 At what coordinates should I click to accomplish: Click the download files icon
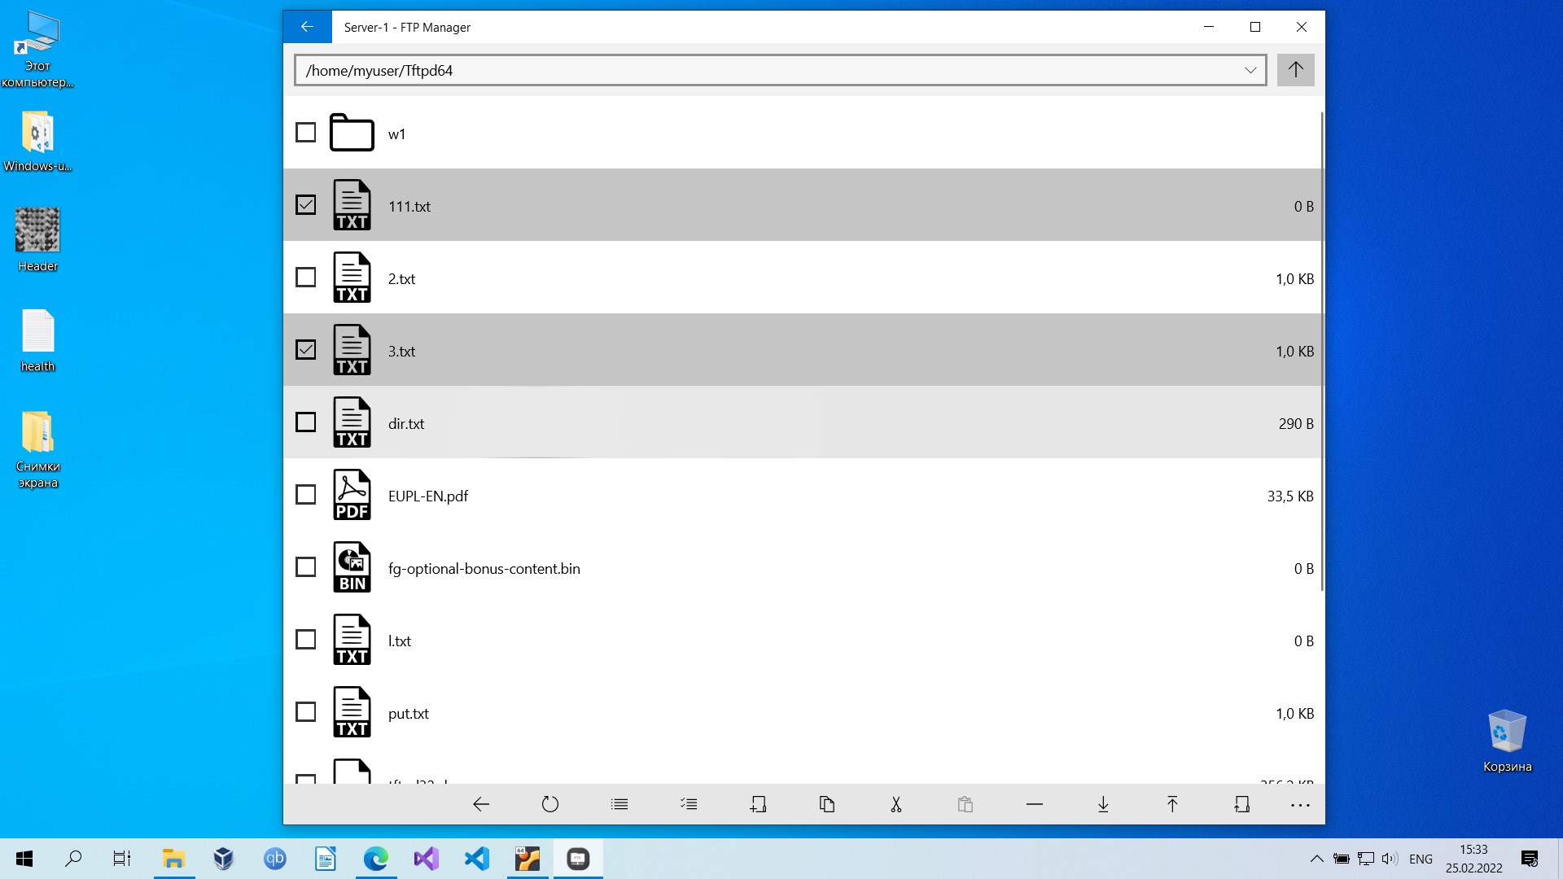pos(1101,802)
